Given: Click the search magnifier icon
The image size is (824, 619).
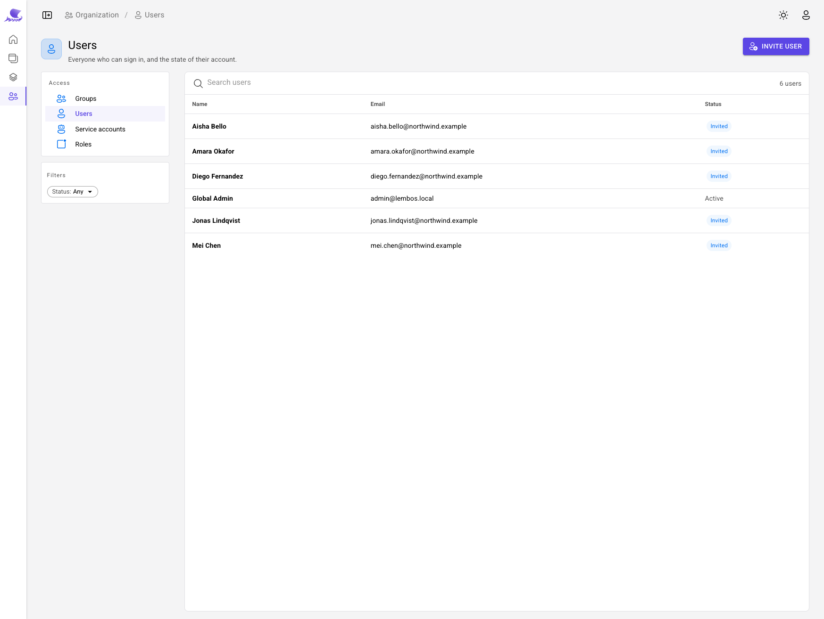Looking at the screenshot, I should click(198, 83).
